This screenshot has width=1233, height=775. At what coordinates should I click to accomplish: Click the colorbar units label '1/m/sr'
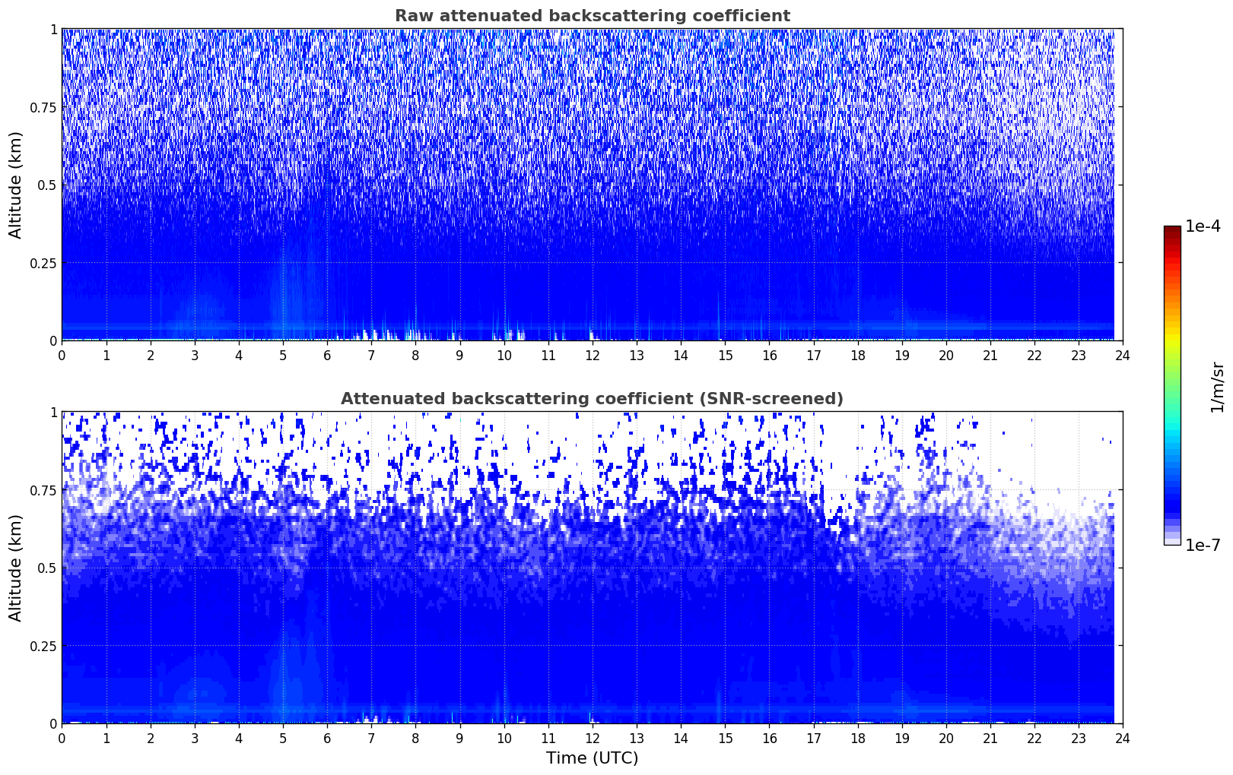point(1217,387)
